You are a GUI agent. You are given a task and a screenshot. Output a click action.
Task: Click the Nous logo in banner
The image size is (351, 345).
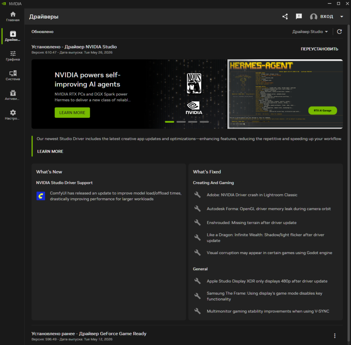tap(194, 84)
